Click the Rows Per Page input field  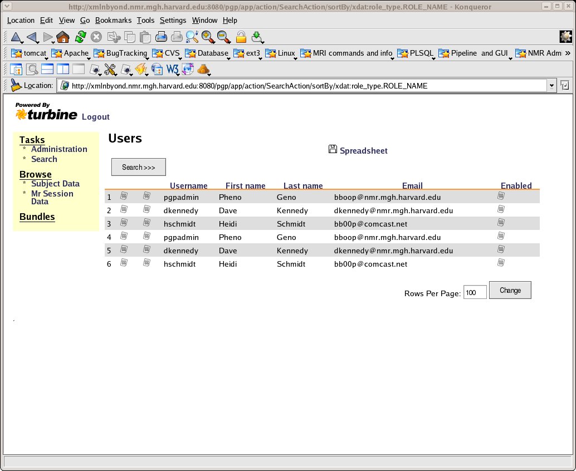[475, 292]
